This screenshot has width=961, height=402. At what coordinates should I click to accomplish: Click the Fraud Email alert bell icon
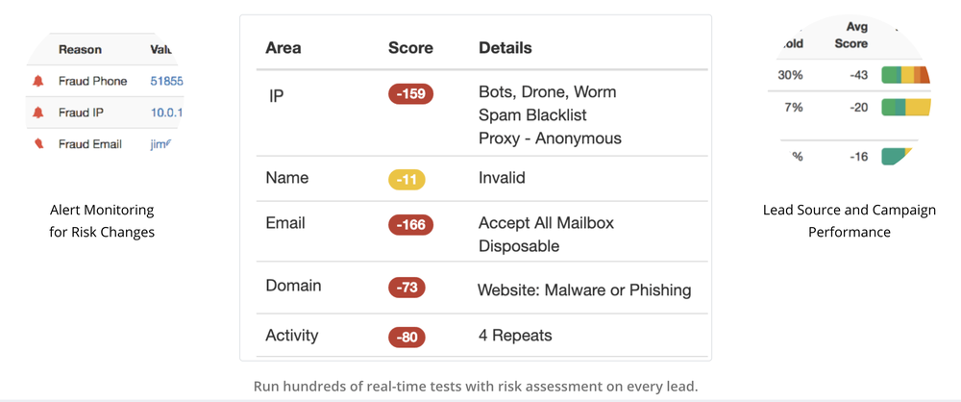39,144
